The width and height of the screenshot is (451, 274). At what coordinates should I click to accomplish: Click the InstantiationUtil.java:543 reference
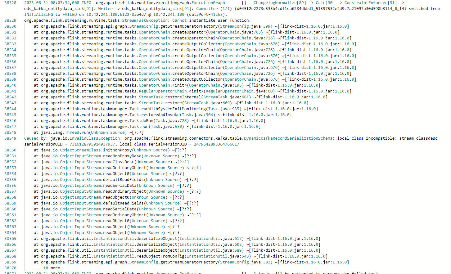pos(218,256)
